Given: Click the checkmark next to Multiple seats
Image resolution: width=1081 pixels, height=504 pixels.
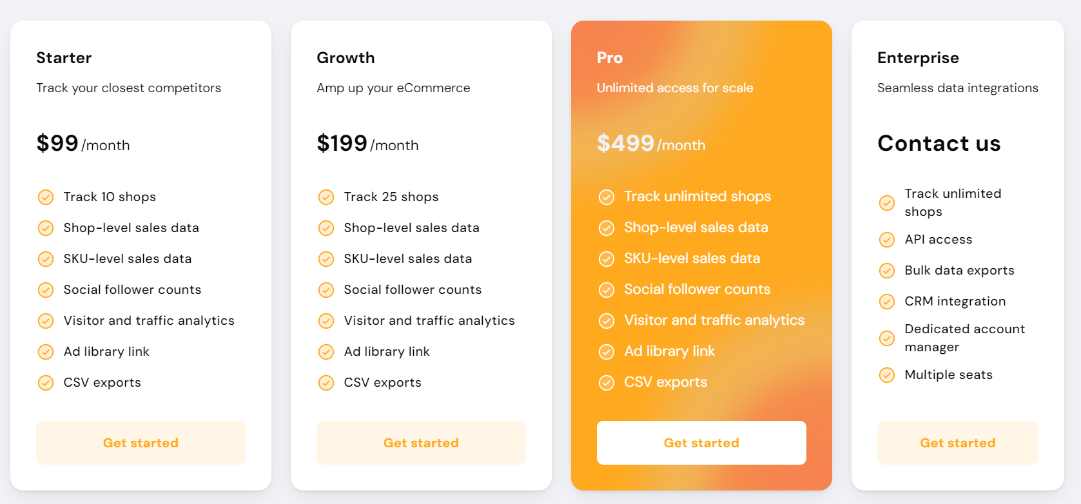Looking at the screenshot, I should click(887, 374).
